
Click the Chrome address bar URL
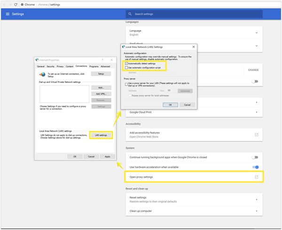click(49, 5)
